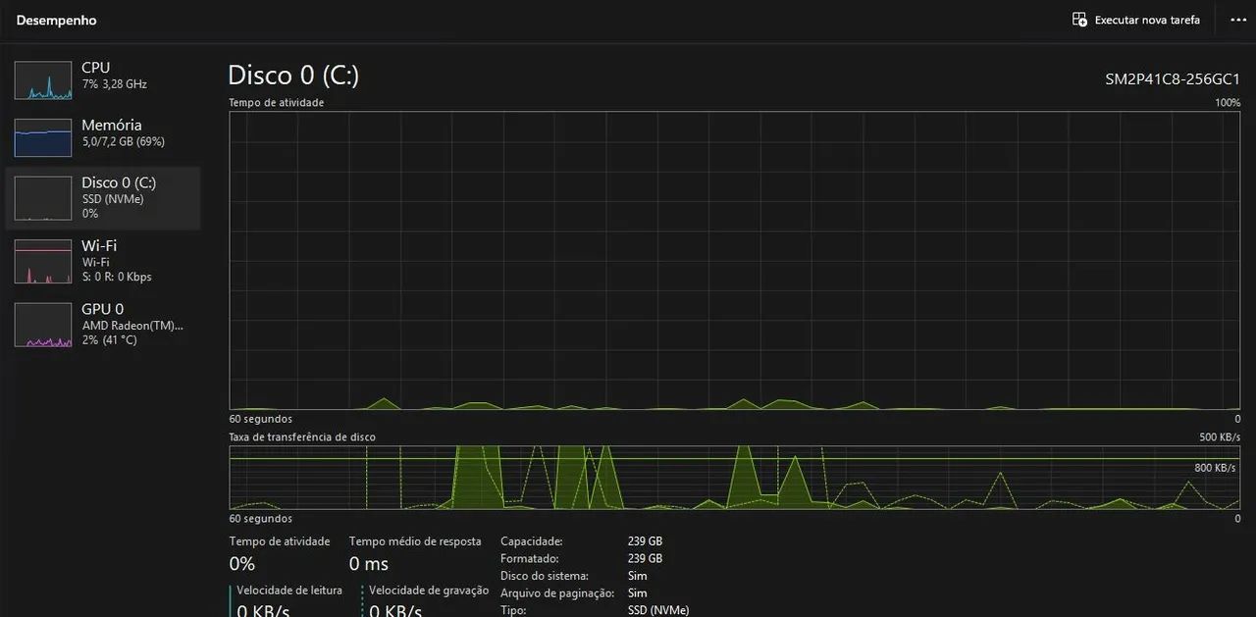1256x617 pixels.
Task: Click the Tempo de atividade large graph
Action: 734,260
